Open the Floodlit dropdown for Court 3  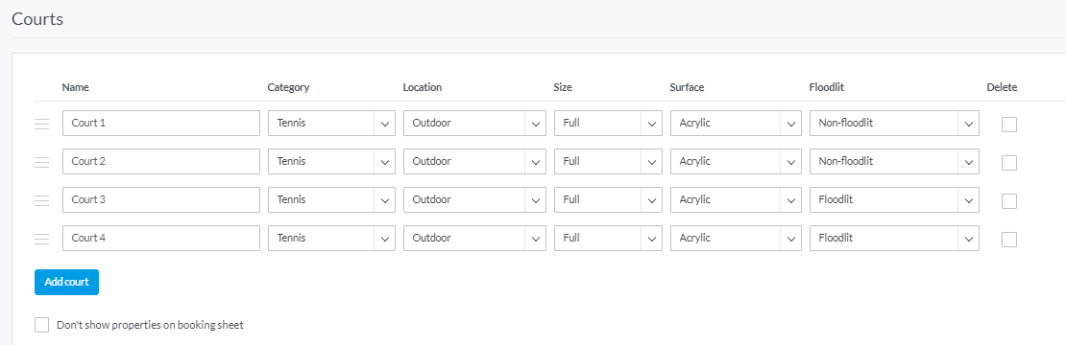click(894, 200)
